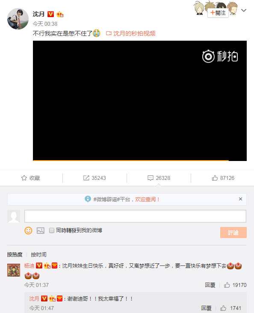
Task: Submit with the orange 評論 button
Action: (233, 233)
